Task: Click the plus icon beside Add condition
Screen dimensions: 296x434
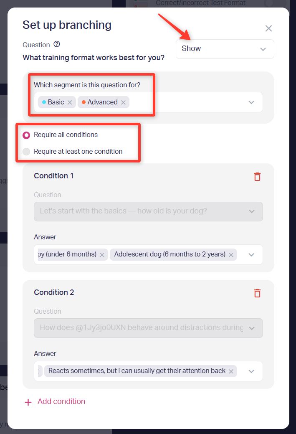Action: click(x=28, y=402)
